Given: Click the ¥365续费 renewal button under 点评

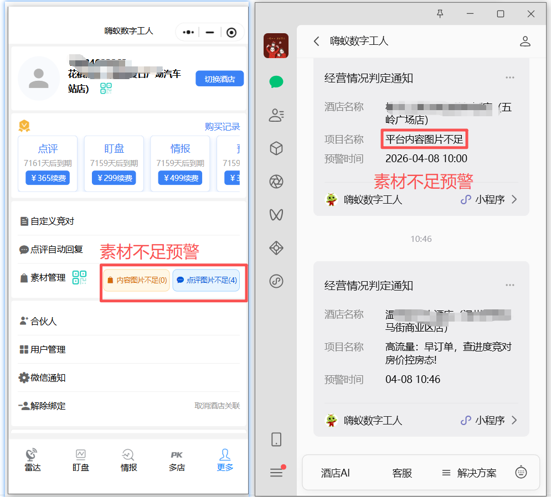Looking at the screenshot, I should (x=48, y=178).
